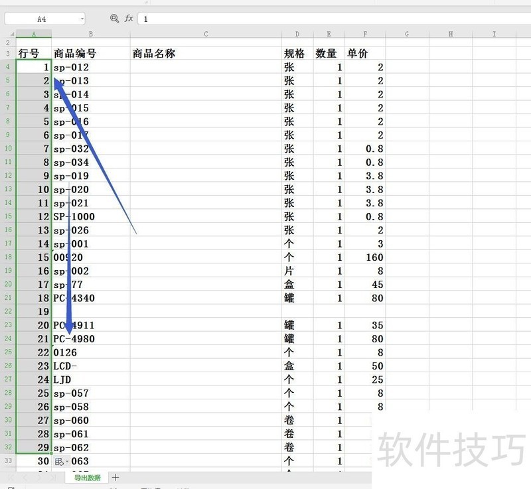The height and width of the screenshot is (489, 531).
Task: Open the Name Box dropdown arrow
Action: pos(82,19)
